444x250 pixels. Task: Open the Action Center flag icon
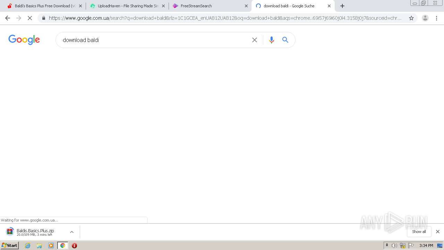coord(411,245)
